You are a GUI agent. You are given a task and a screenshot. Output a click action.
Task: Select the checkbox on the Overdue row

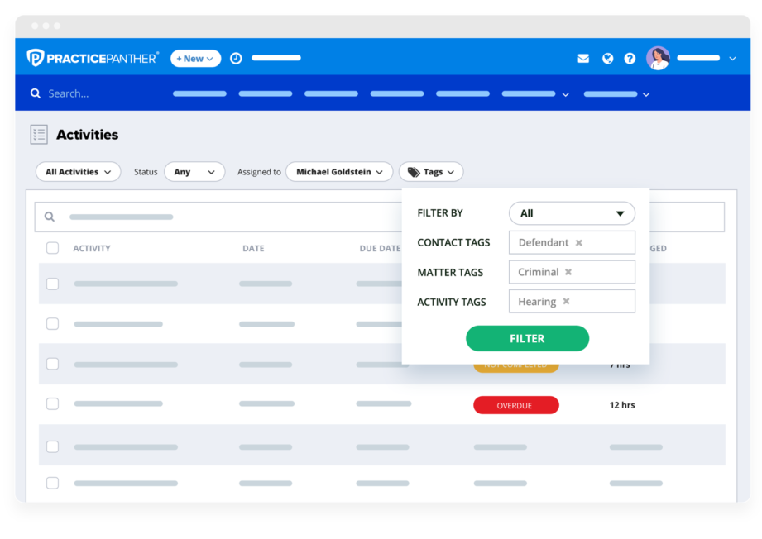click(x=53, y=404)
